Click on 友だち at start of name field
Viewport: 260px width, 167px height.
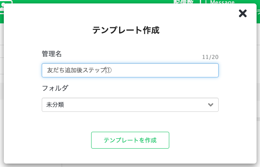point(52,70)
